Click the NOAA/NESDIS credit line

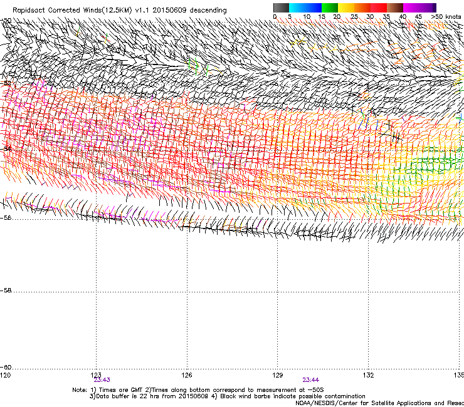point(379,403)
